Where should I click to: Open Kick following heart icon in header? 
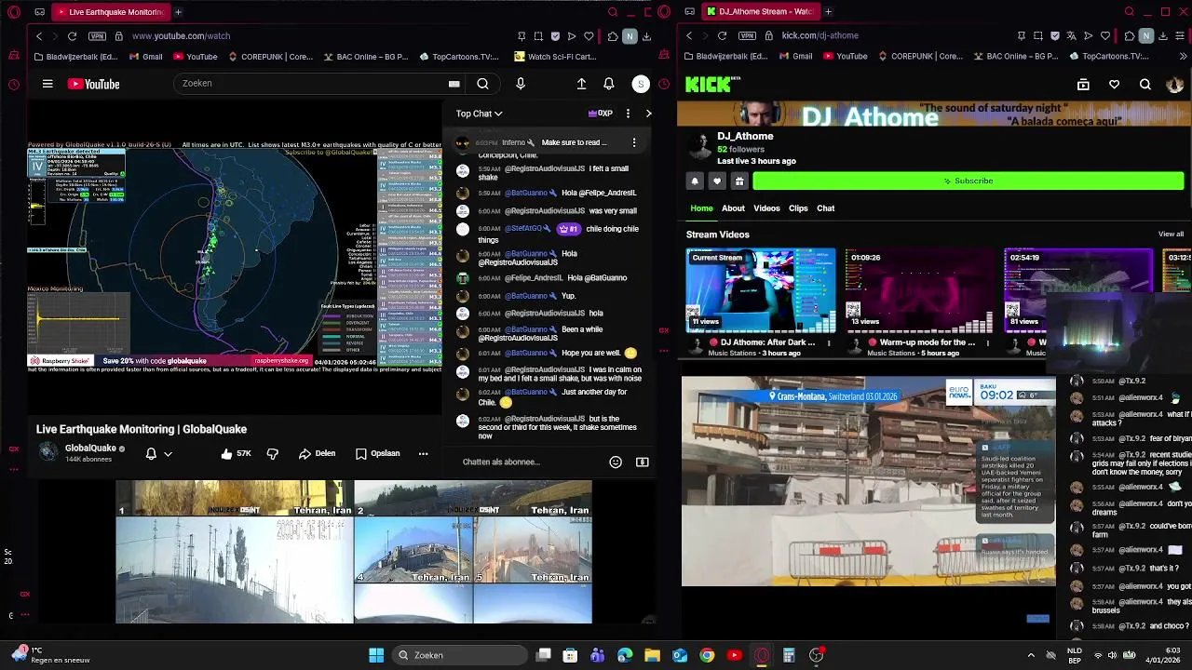pos(1114,85)
